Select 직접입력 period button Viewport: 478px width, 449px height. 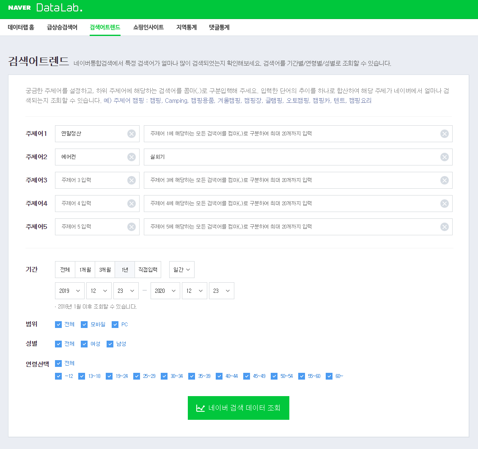148,270
